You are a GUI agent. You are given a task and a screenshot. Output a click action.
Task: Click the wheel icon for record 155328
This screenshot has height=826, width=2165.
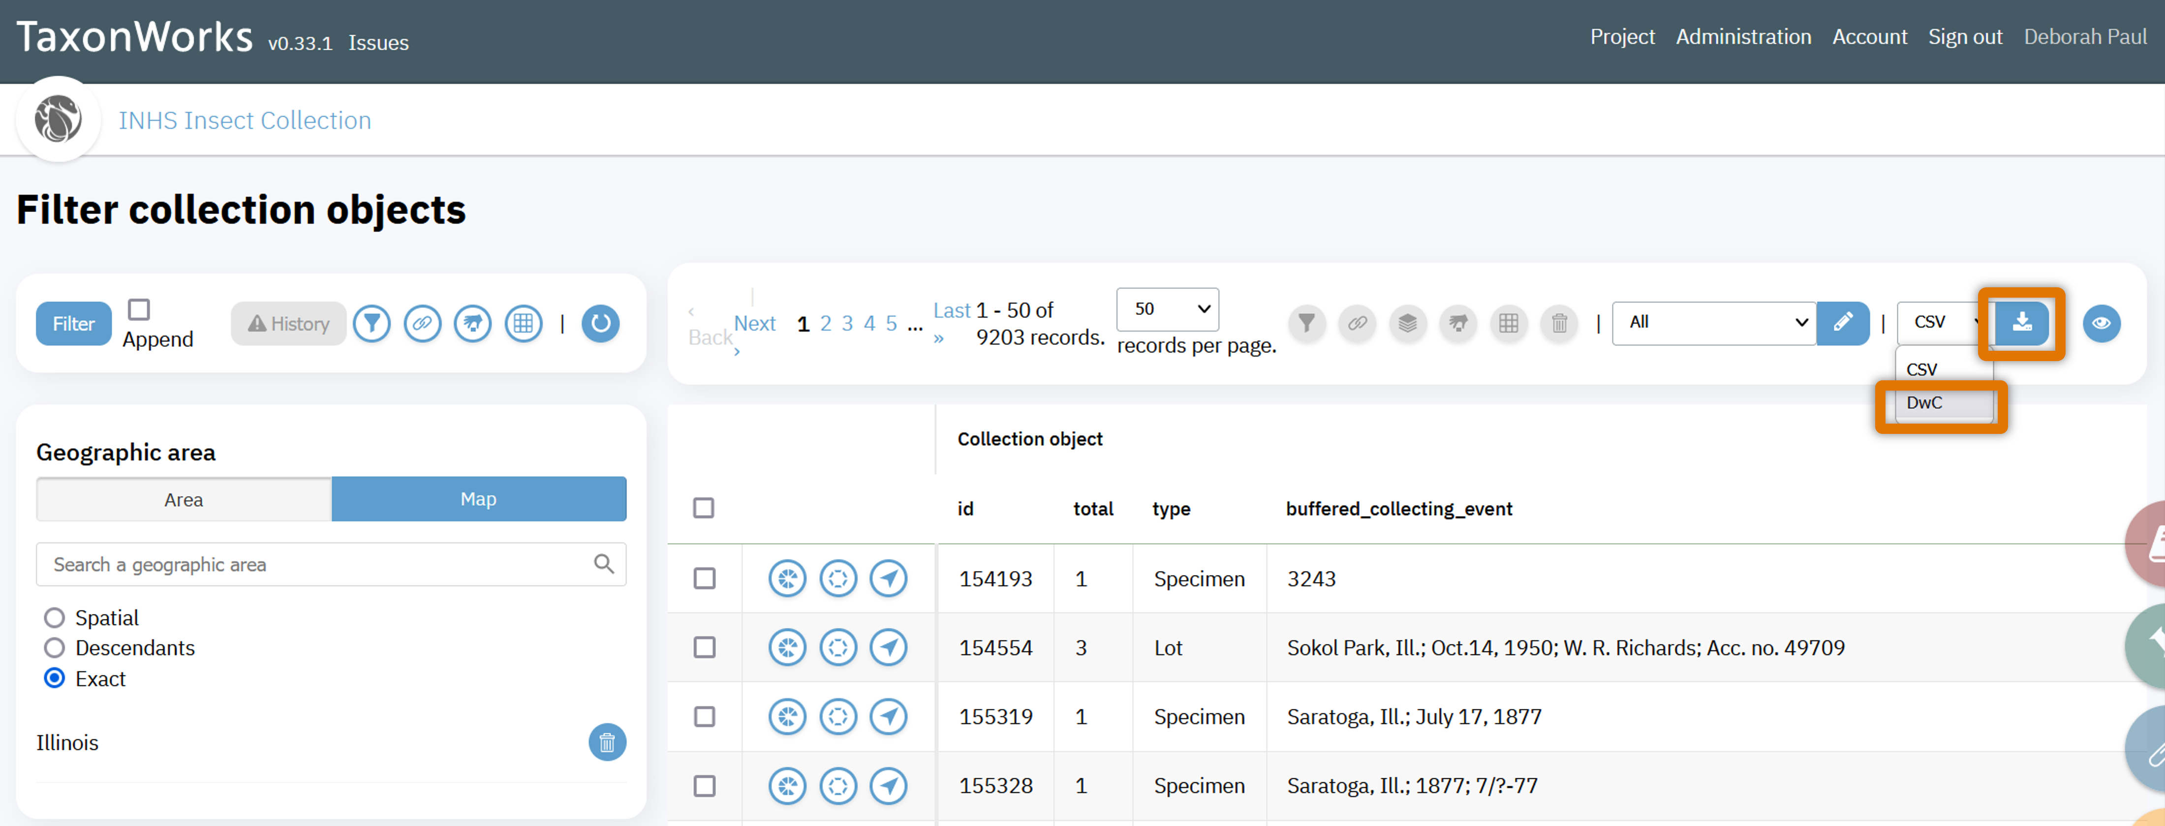coord(787,786)
